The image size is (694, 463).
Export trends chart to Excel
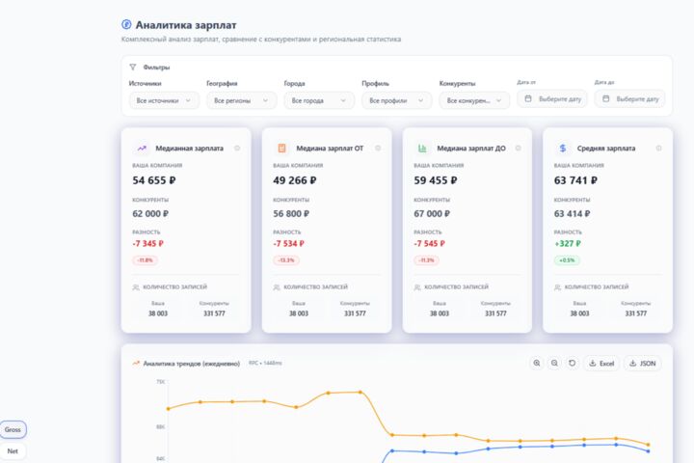pos(601,364)
